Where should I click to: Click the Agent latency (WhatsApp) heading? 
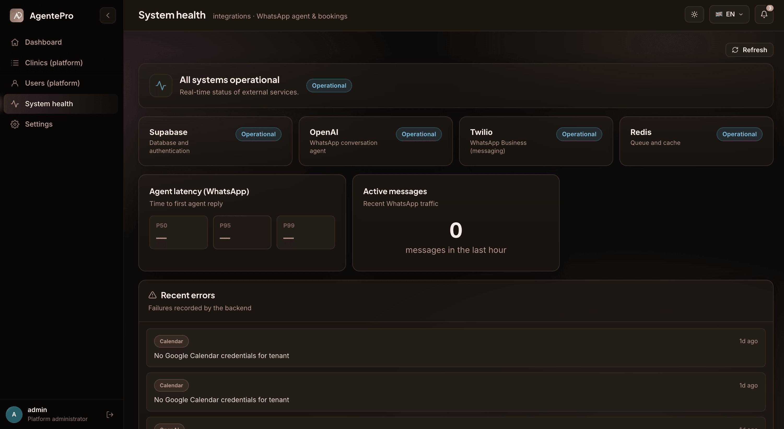coord(199,191)
